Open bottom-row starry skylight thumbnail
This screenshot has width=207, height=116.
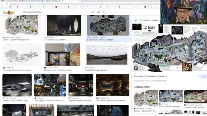click(14, 110)
